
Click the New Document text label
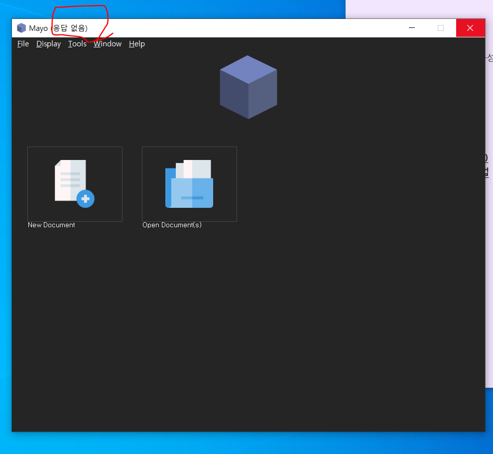pos(51,225)
